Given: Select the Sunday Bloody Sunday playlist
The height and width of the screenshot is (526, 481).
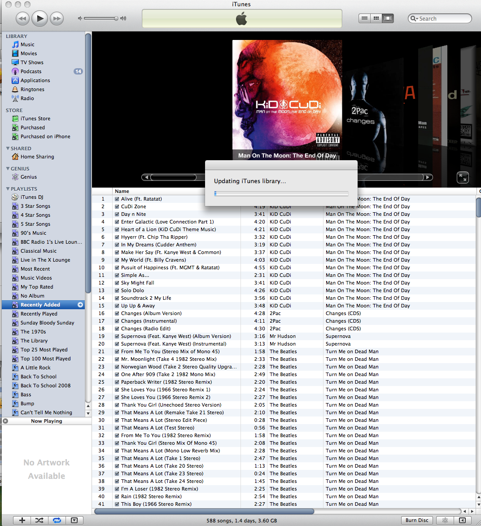Looking at the screenshot, I should coord(47,323).
